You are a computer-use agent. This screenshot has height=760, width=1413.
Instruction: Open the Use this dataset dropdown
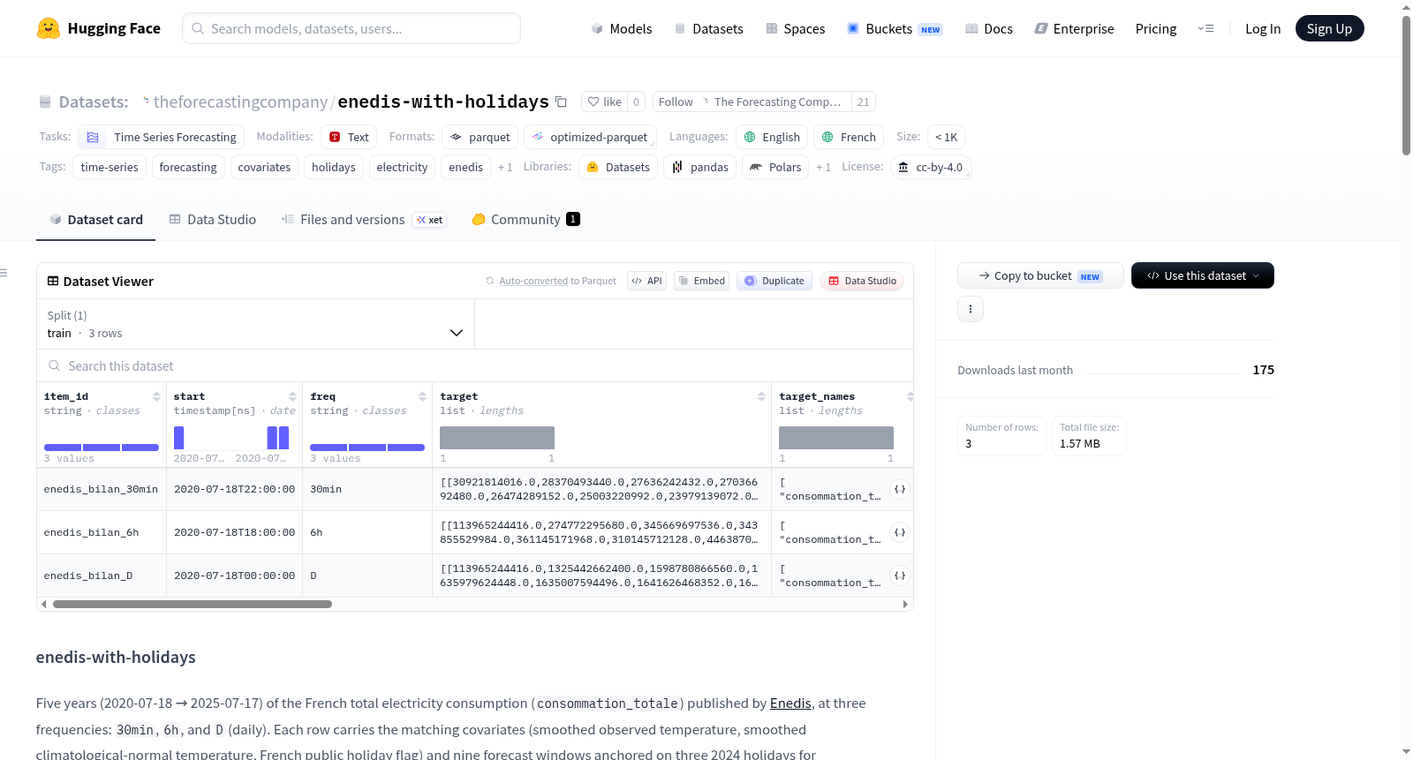(x=1203, y=275)
